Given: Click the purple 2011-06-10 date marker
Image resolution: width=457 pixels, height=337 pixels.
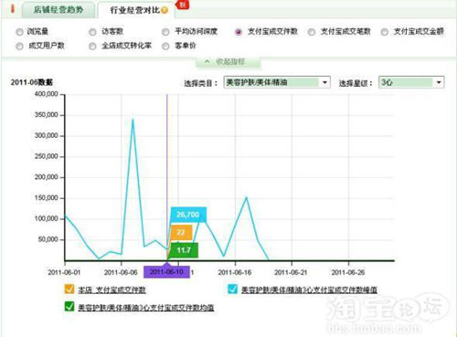Looking at the screenshot, I should pos(166,271).
